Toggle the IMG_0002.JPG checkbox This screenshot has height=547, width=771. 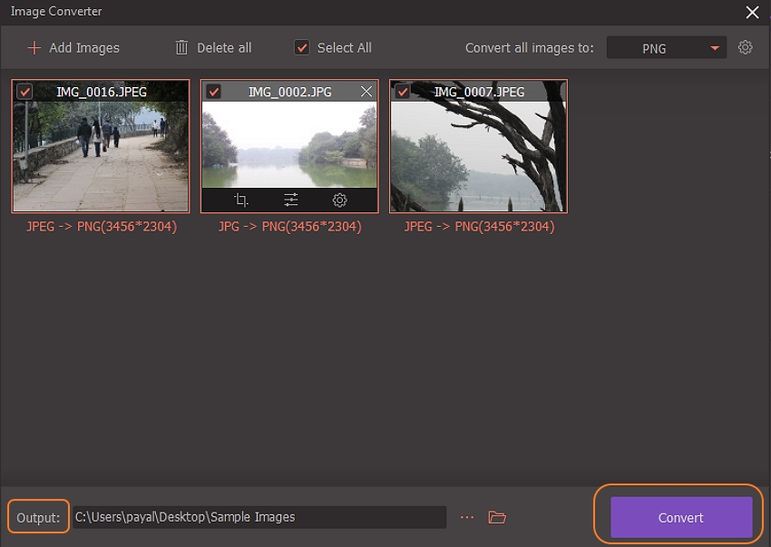(x=213, y=92)
